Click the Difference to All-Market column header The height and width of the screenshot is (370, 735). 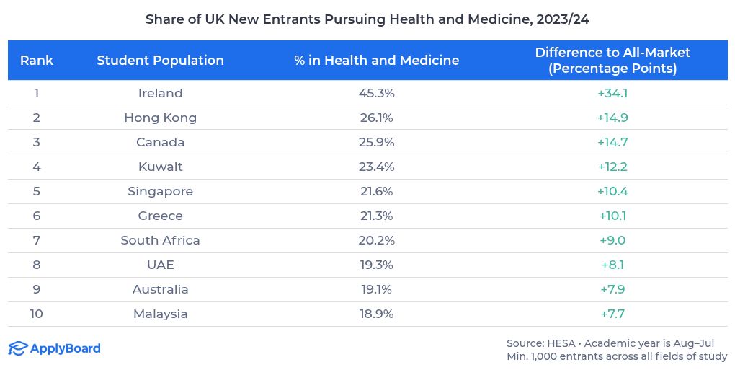[x=612, y=61]
